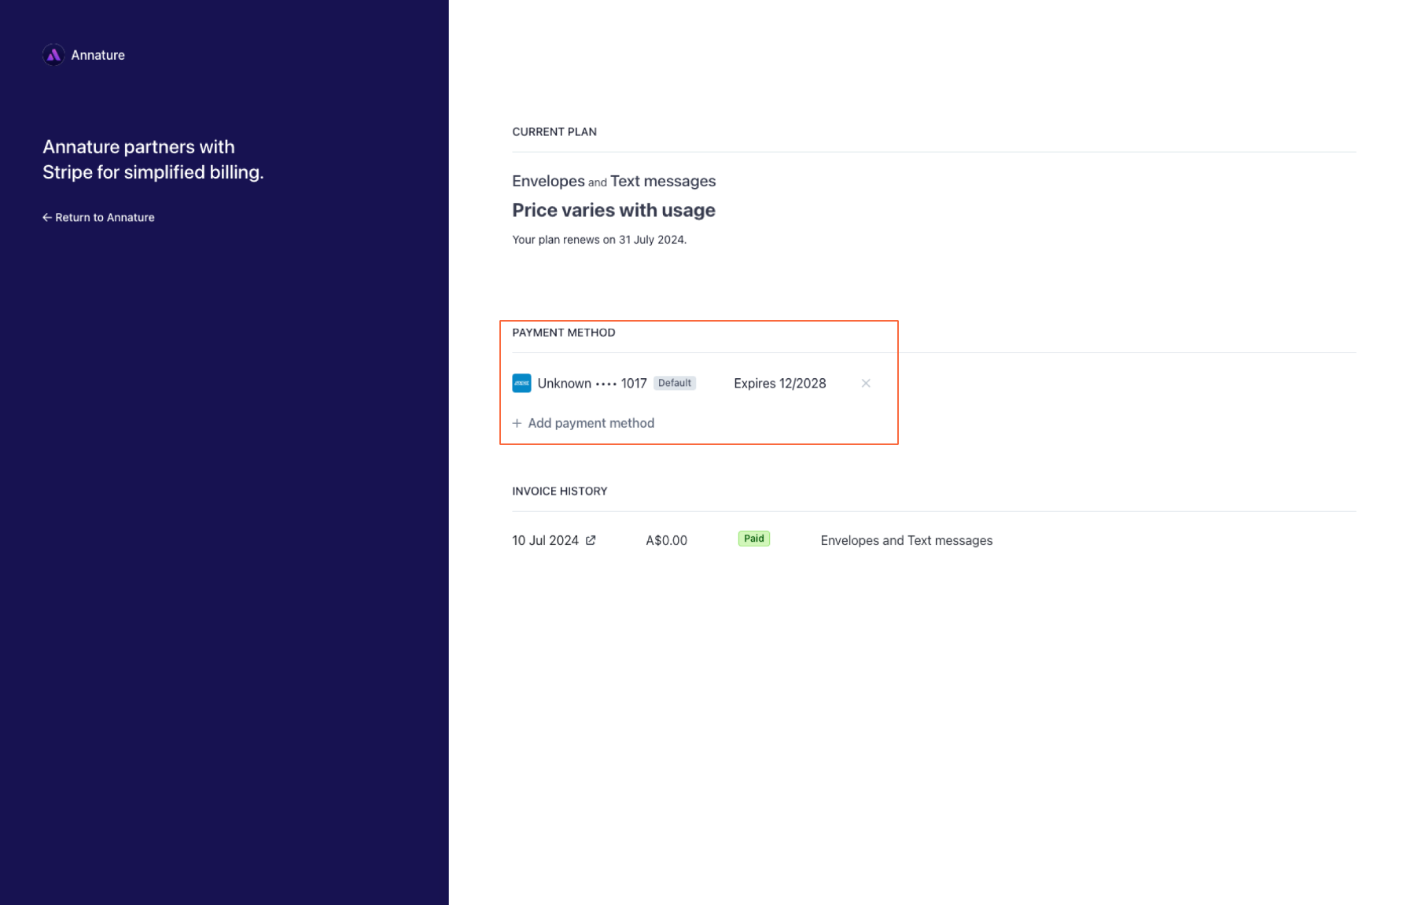Click the external link icon beside 10 Jul 2024

click(591, 540)
